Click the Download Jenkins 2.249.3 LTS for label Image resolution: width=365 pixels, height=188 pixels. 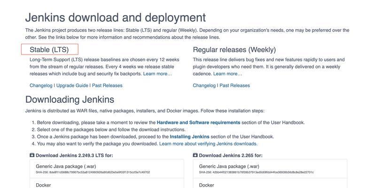(74, 156)
